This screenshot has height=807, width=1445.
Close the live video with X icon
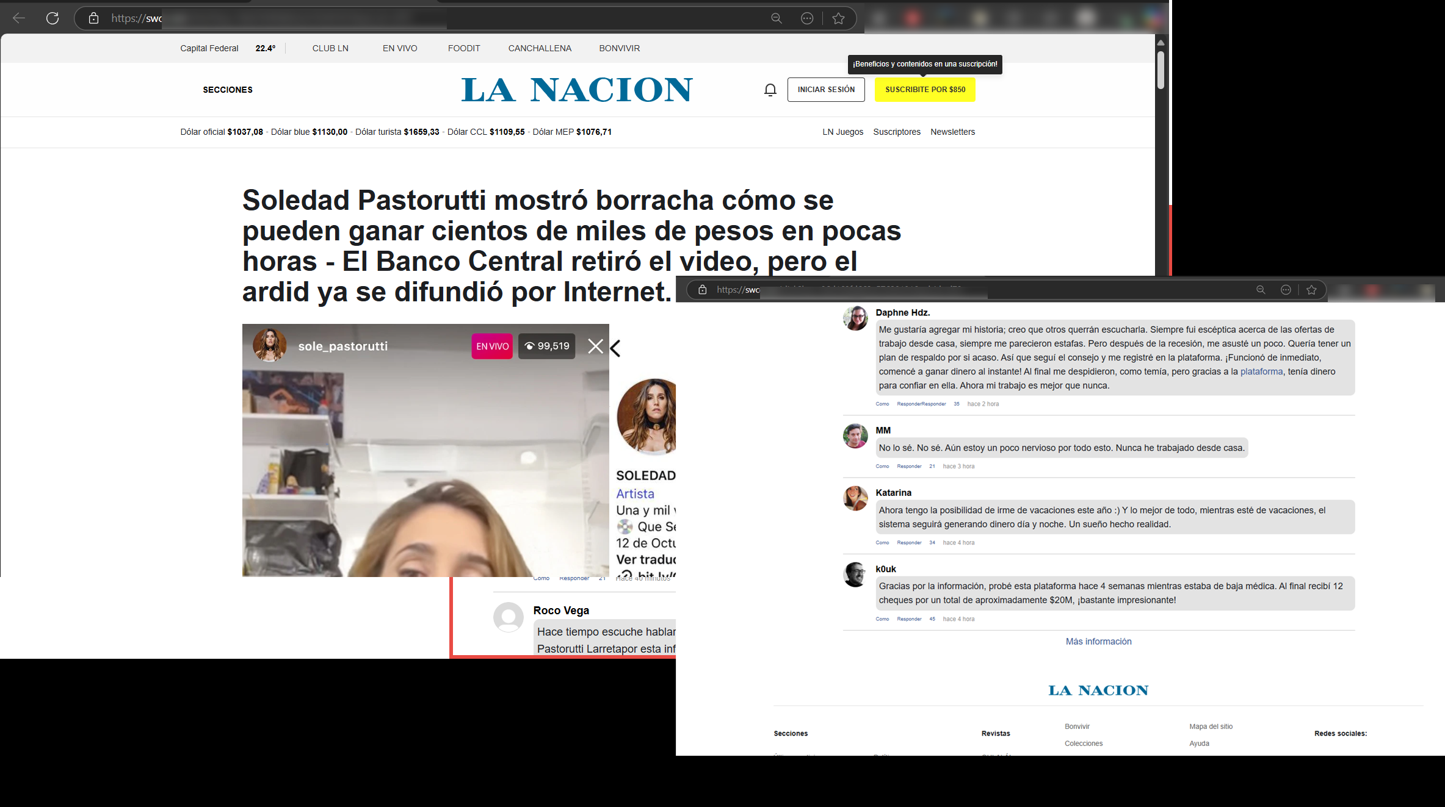(595, 346)
